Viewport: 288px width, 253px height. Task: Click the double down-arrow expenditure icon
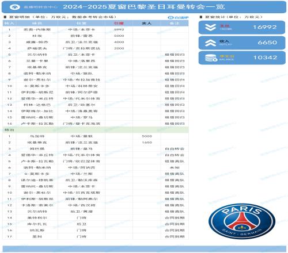tap(210, 28)
